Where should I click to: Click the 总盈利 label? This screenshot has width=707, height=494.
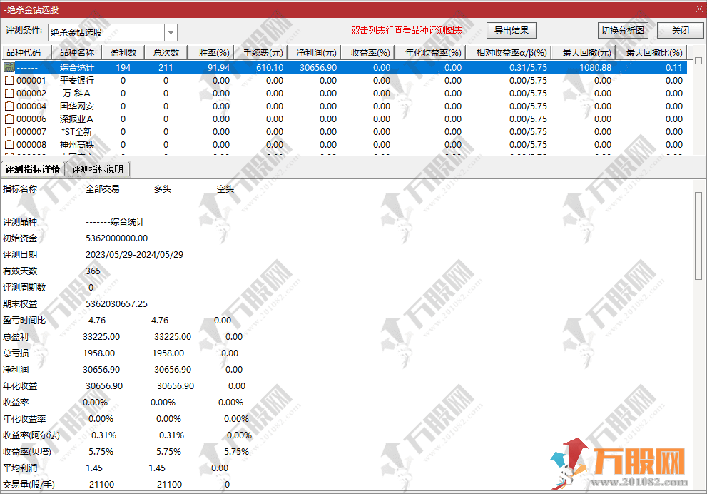(x=15, y=337)
